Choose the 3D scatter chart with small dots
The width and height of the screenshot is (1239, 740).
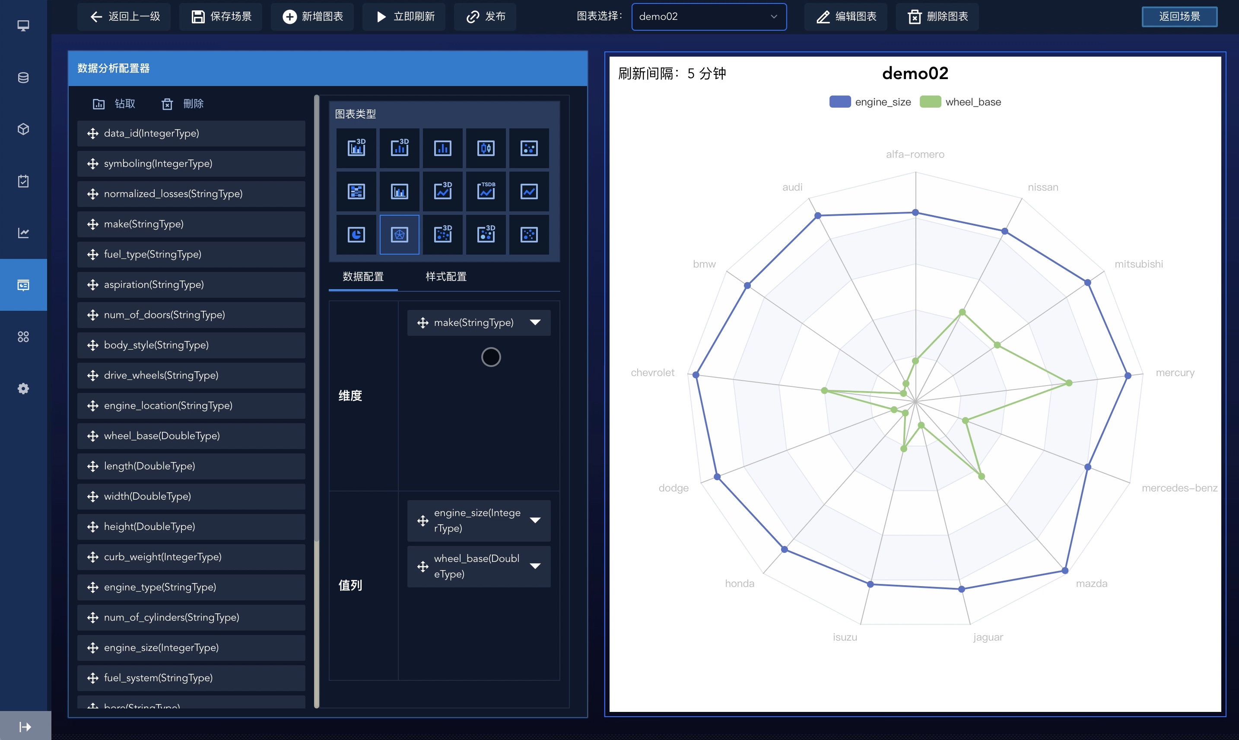[x=442, y=235]
